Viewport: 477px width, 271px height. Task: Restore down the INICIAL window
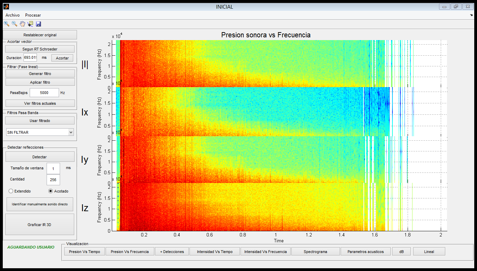pos(456,7)
